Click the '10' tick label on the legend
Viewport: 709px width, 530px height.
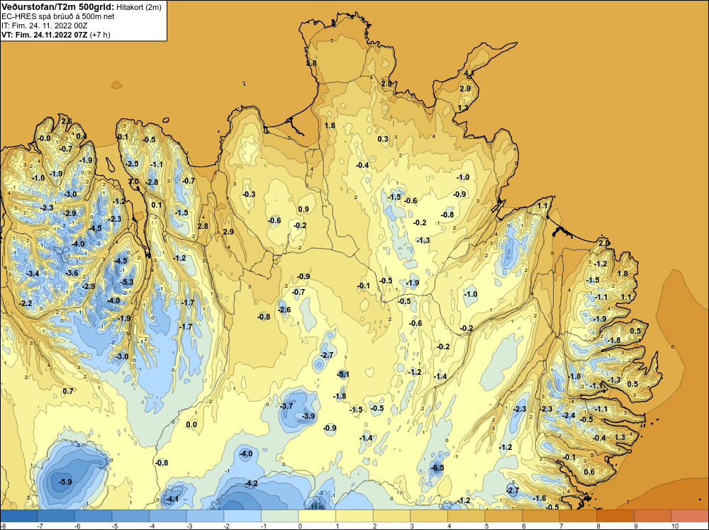[675, 526]
